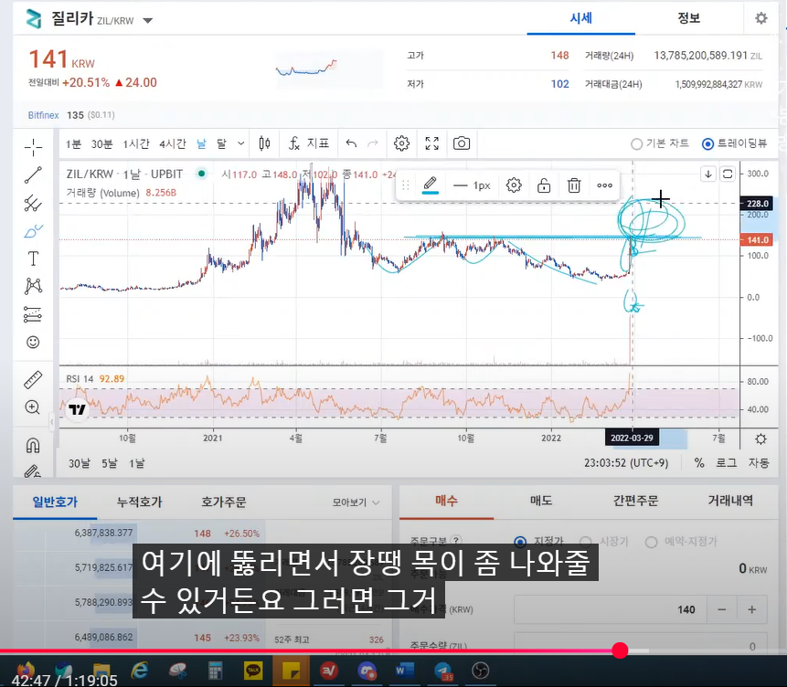The image size is (787, 687).
Task: Select the monthly interval
Action: pyautogui.click(x=221, y=144)
